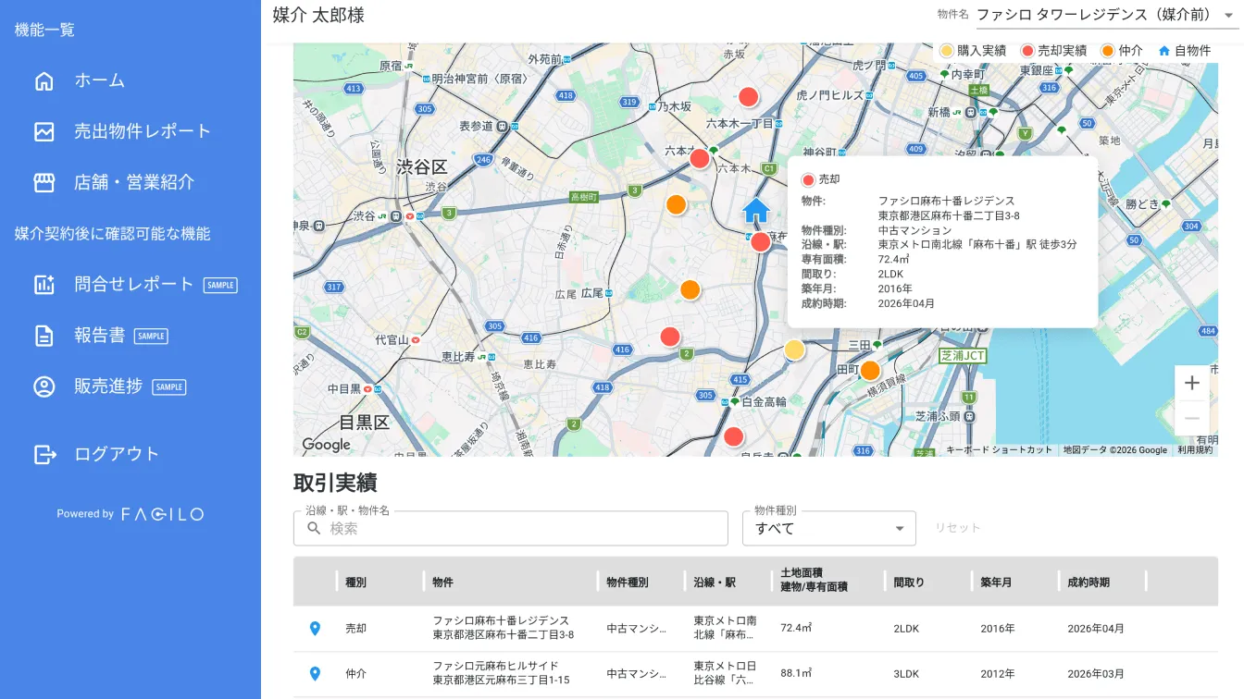1244x699 pixels.
Task: Click the Google logo on the map
Action: [327, 445]
